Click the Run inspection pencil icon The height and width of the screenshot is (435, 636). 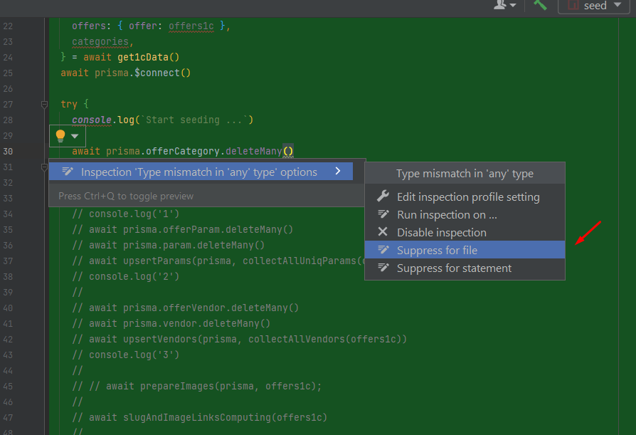tap(383, 214)
